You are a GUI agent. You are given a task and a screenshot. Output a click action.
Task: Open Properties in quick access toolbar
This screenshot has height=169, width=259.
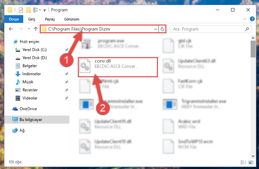point(21,10)
